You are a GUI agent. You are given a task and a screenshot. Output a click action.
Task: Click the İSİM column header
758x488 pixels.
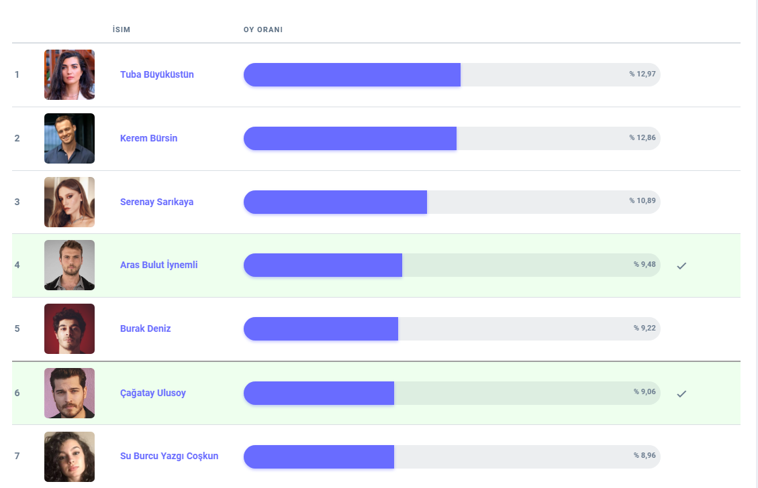[x=122, y=30]
